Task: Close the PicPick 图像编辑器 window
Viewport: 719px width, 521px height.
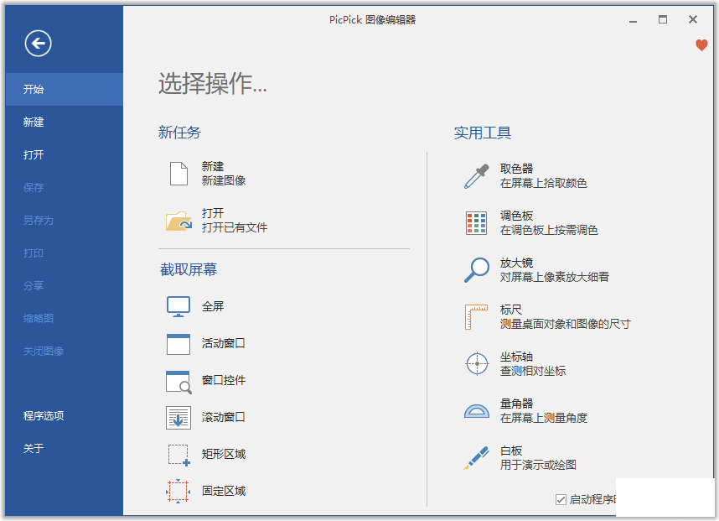Action: click(x=693, y=19)
